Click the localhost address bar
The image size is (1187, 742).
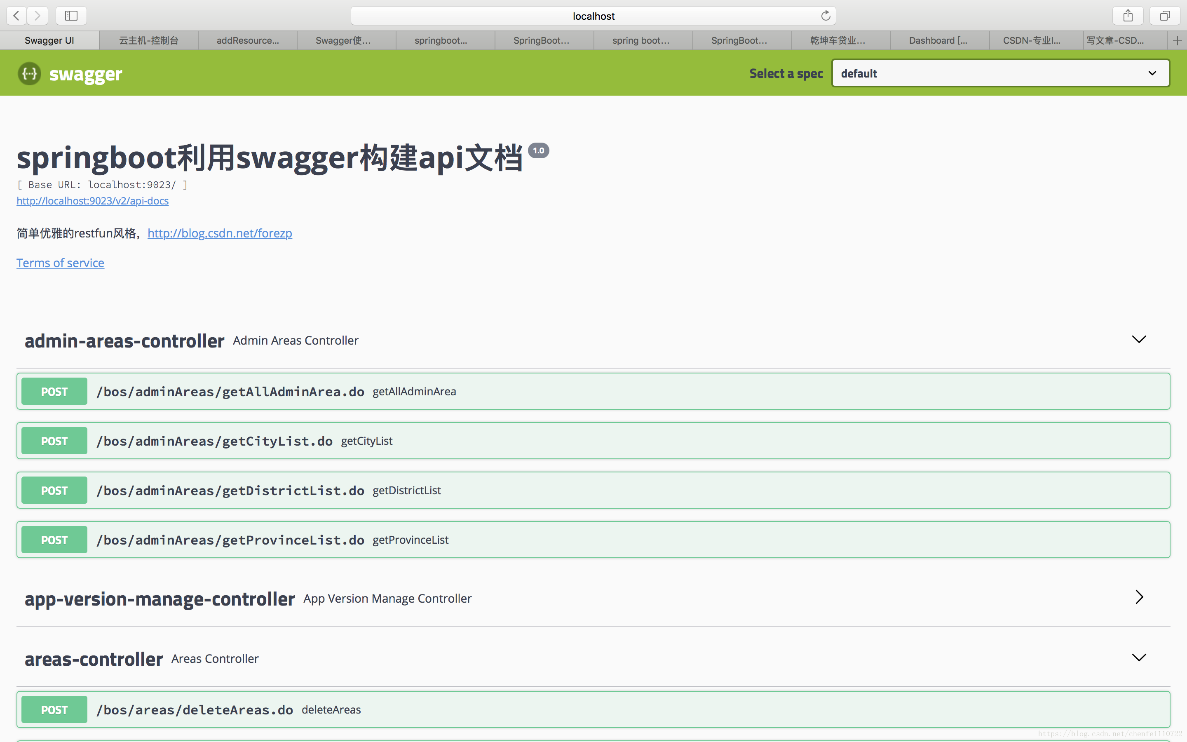(593, 16)
